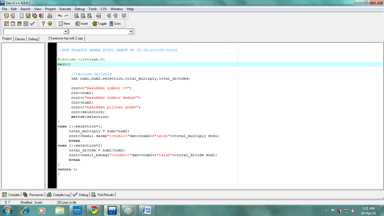Open the Window menu

point(117,9)
